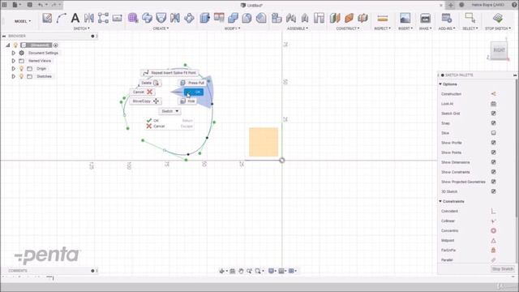Expand the Sketches tree node

(x=13, y=76)
